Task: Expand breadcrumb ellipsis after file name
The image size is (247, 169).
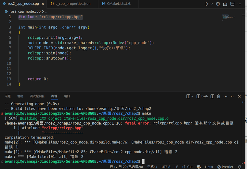Action: coord(46,12)
